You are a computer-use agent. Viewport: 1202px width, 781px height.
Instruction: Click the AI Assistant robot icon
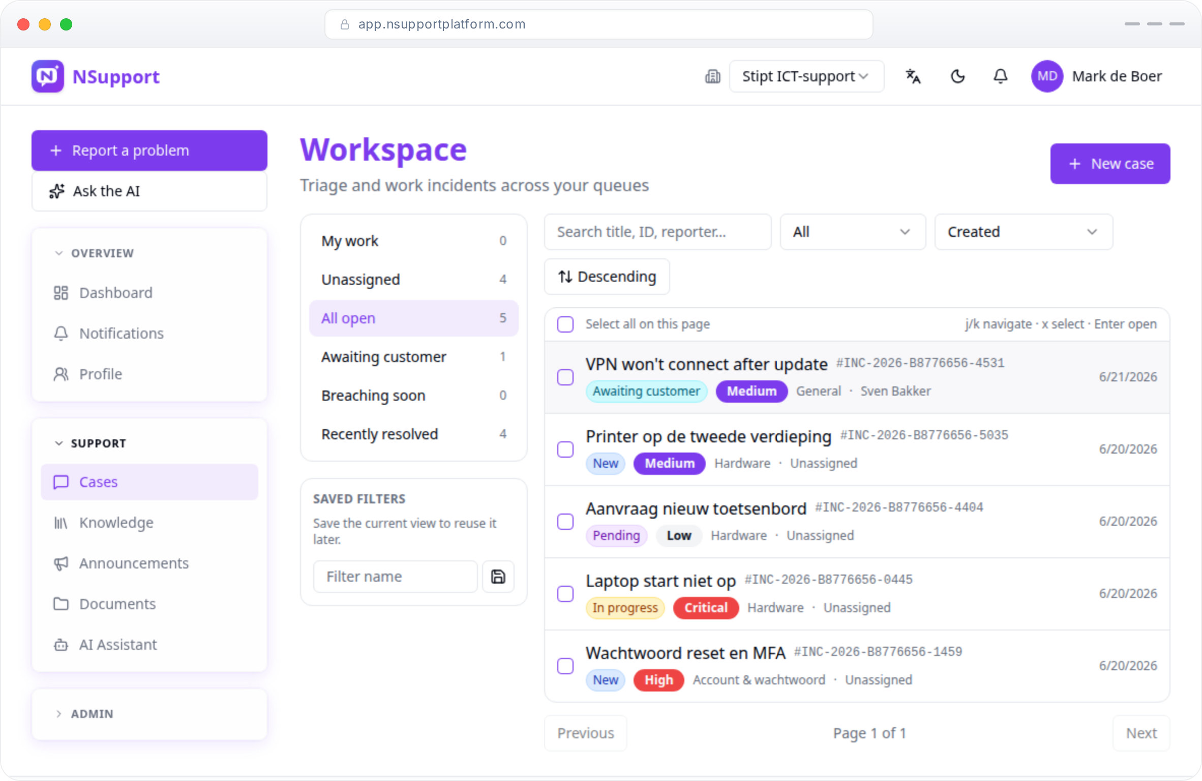tap(61, 645)
